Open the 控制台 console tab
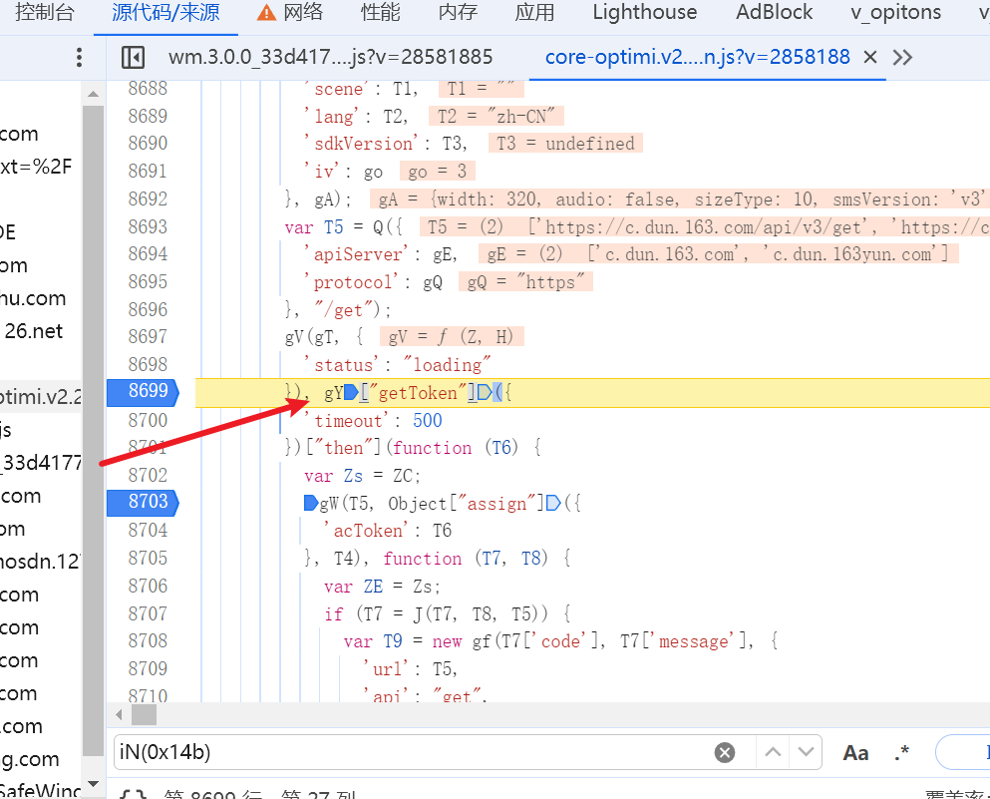Image resolution: width=990 pixels, height=799 pixels. tap(44, 13)
